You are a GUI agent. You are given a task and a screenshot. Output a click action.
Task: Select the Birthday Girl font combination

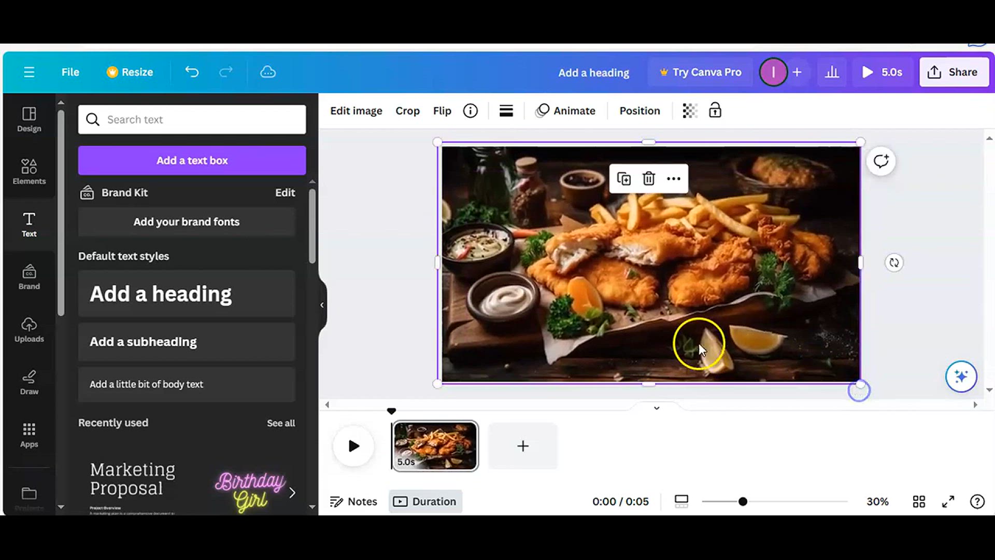(x=250, y=490)
